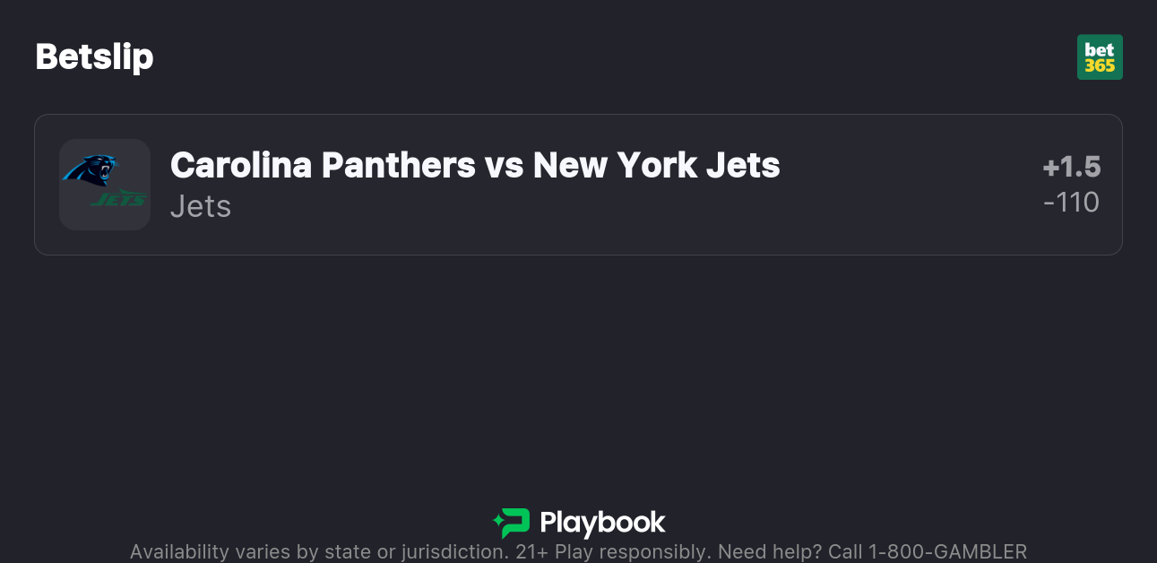This screenshot has width=1157, height=563.
Task: Click "Carolina Panthers" in the matchup title
Action: pyautogui.click(x=323, y=165)
